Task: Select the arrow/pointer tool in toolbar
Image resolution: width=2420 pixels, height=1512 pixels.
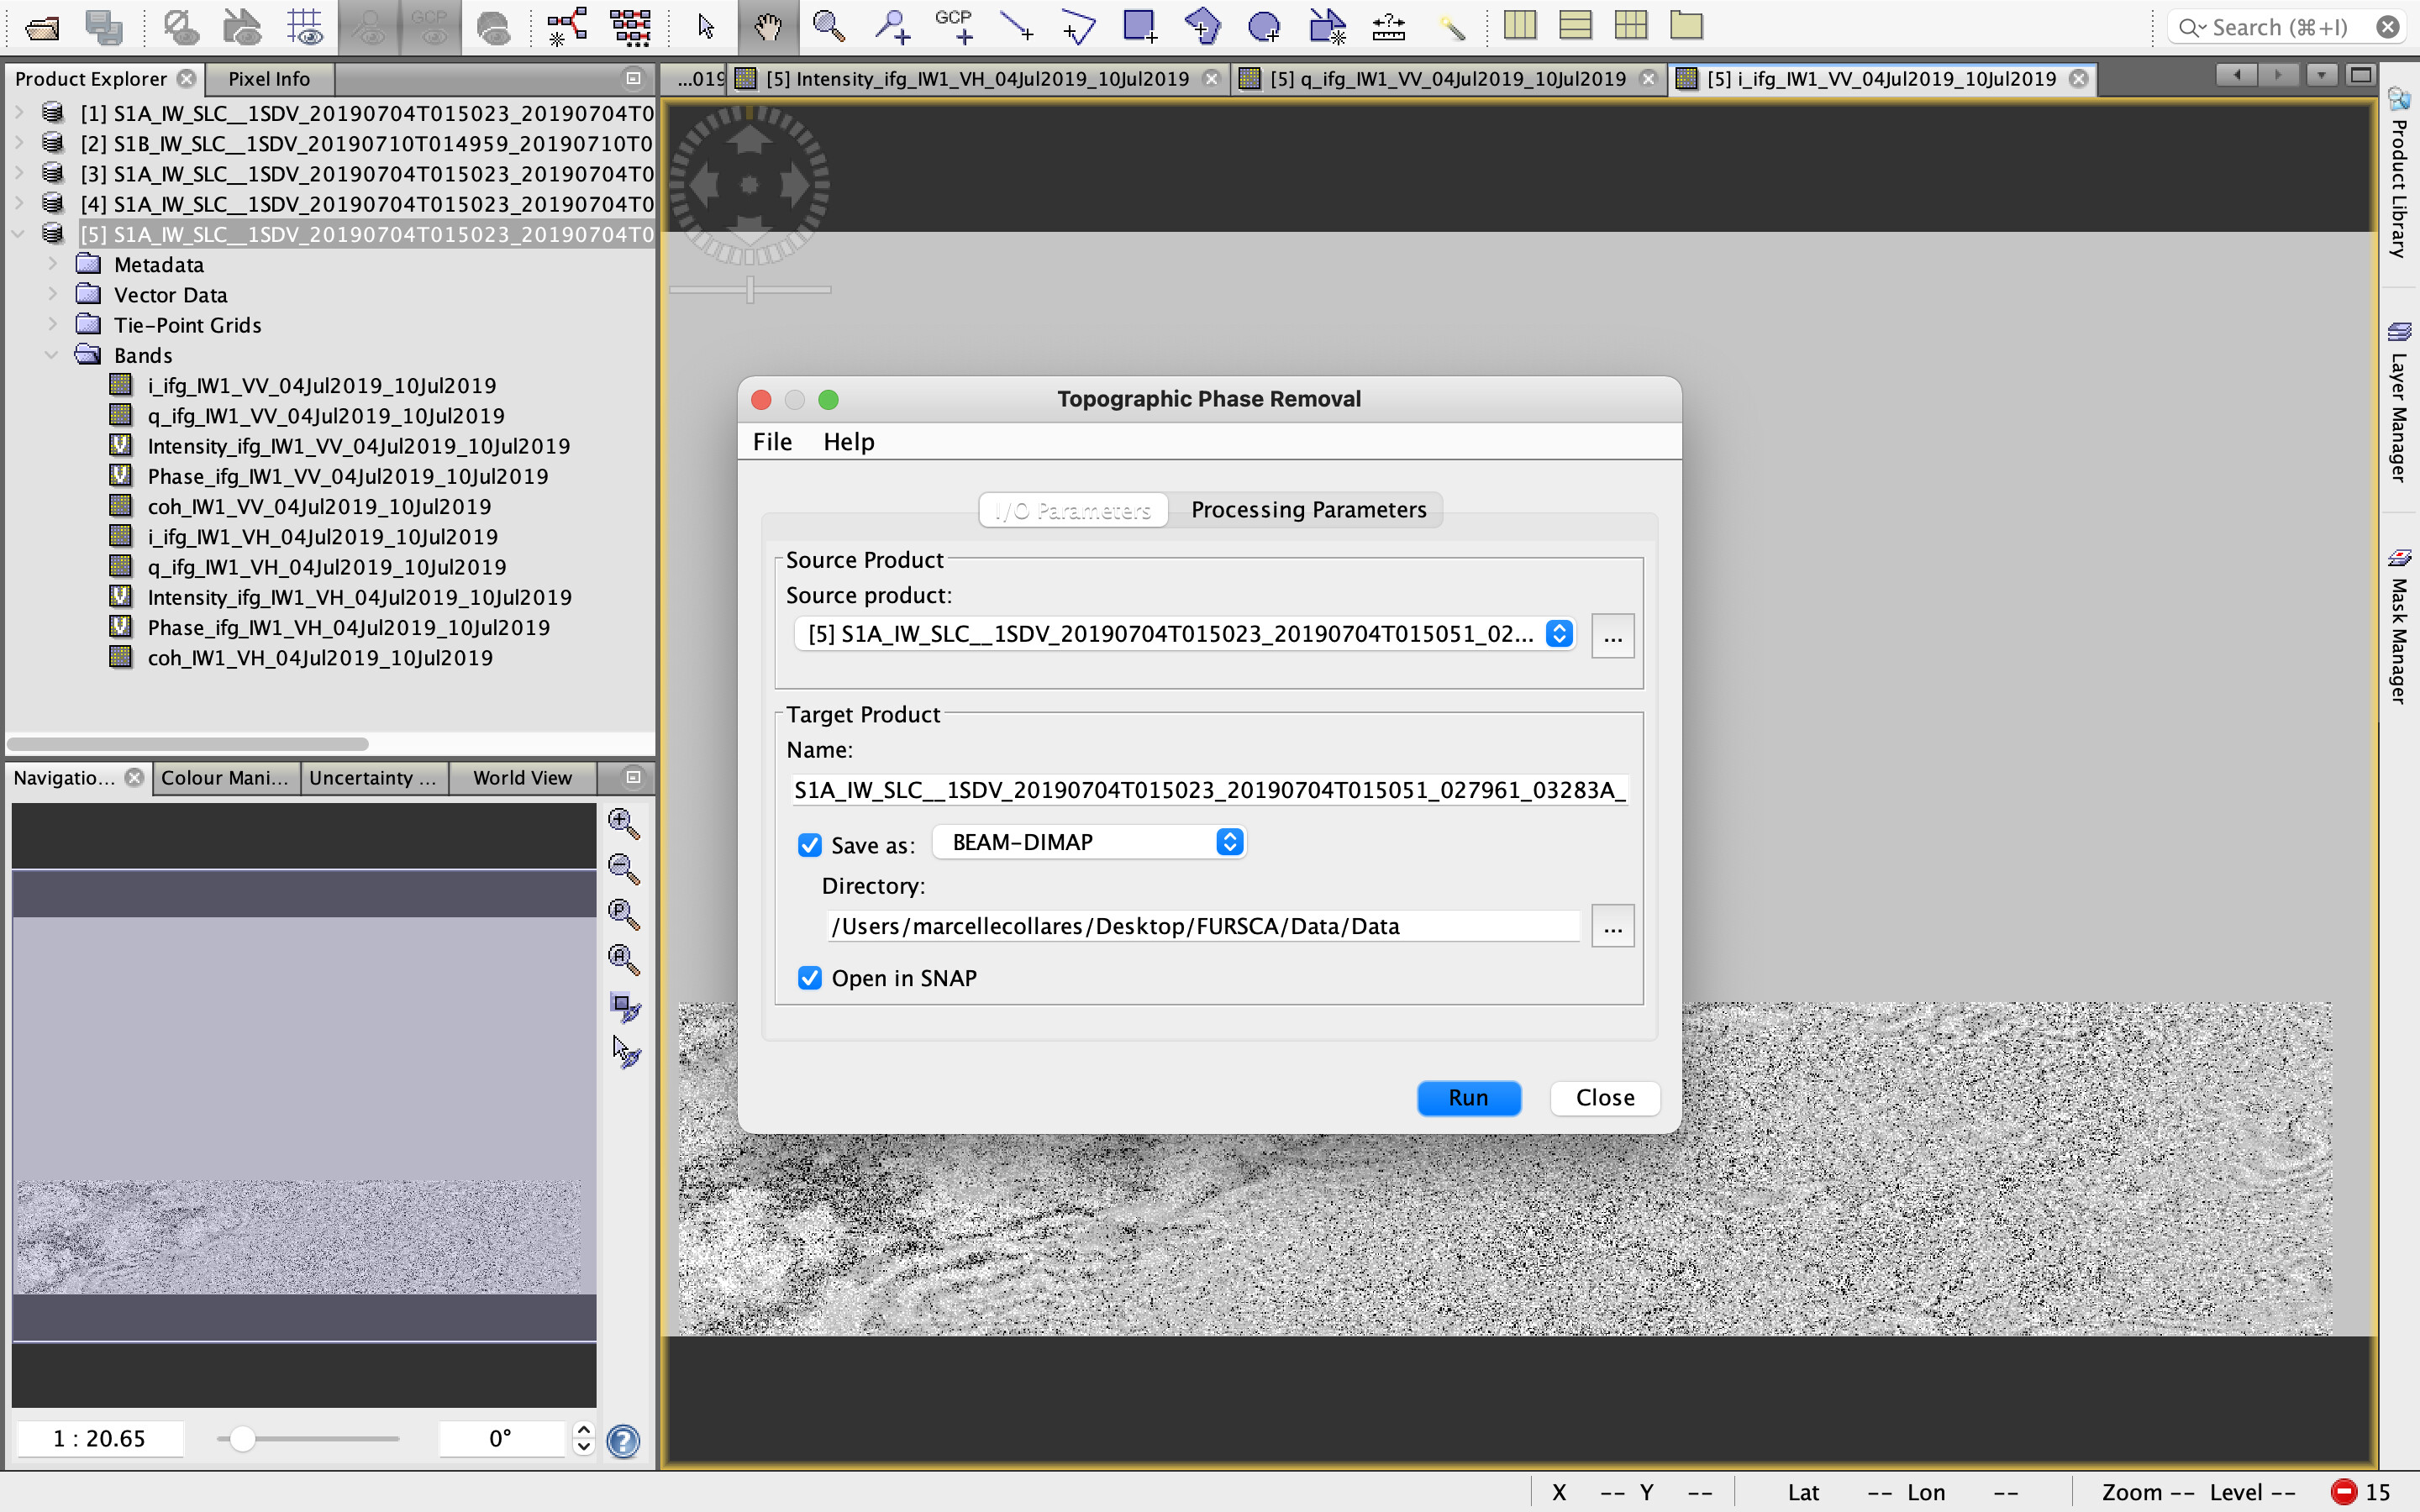Action: (x=706, y=24)
